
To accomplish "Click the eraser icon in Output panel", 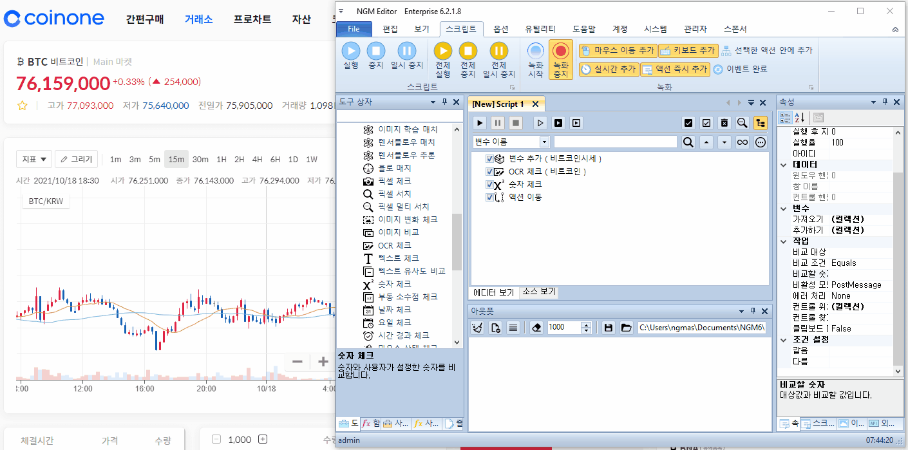I will 536,328.
